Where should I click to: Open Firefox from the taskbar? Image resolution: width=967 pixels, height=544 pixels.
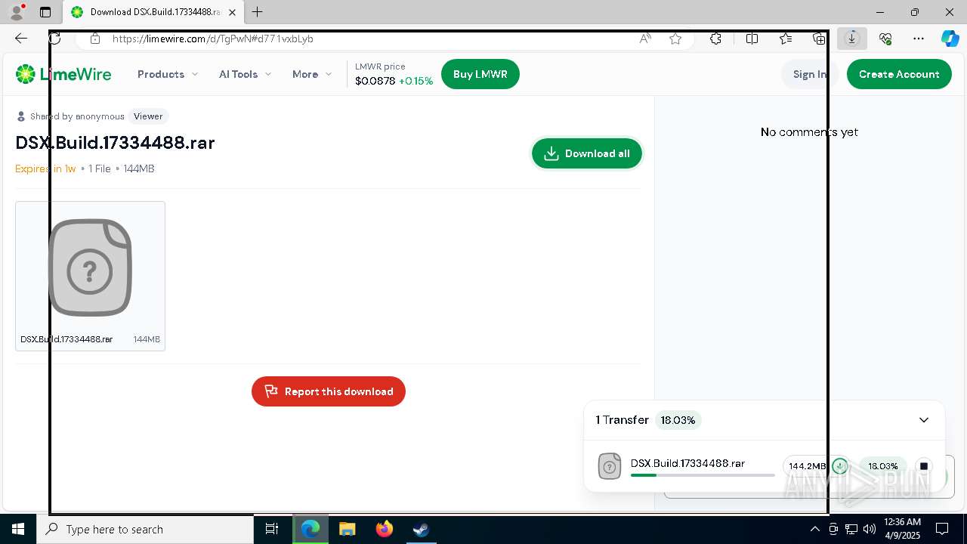coord(384,529)
